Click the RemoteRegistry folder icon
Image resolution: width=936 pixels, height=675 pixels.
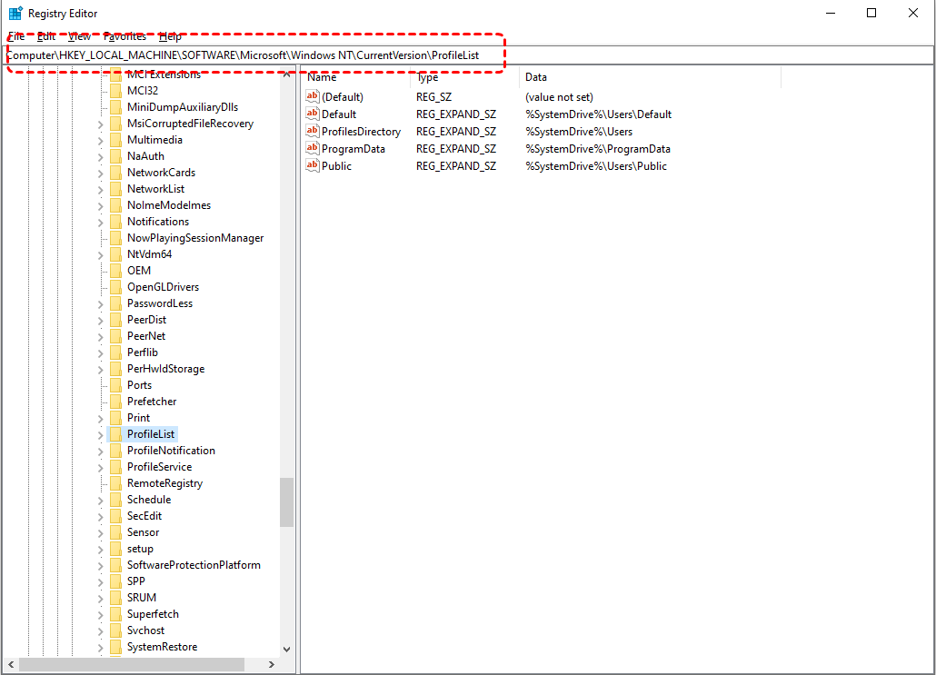pos(115,483)
